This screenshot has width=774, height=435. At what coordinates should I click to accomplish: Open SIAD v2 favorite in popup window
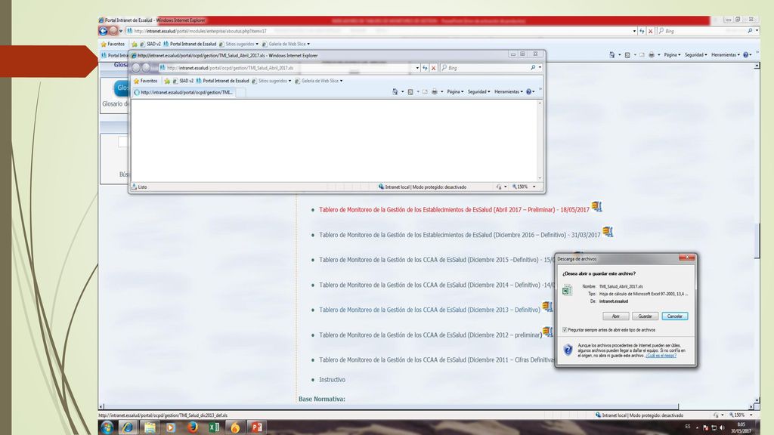point(183,81)
